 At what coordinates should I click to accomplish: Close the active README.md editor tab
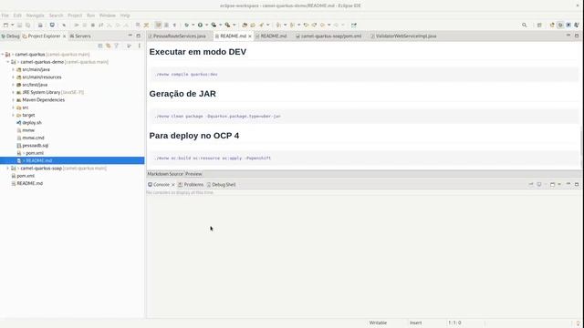click(x=250, y=36)
